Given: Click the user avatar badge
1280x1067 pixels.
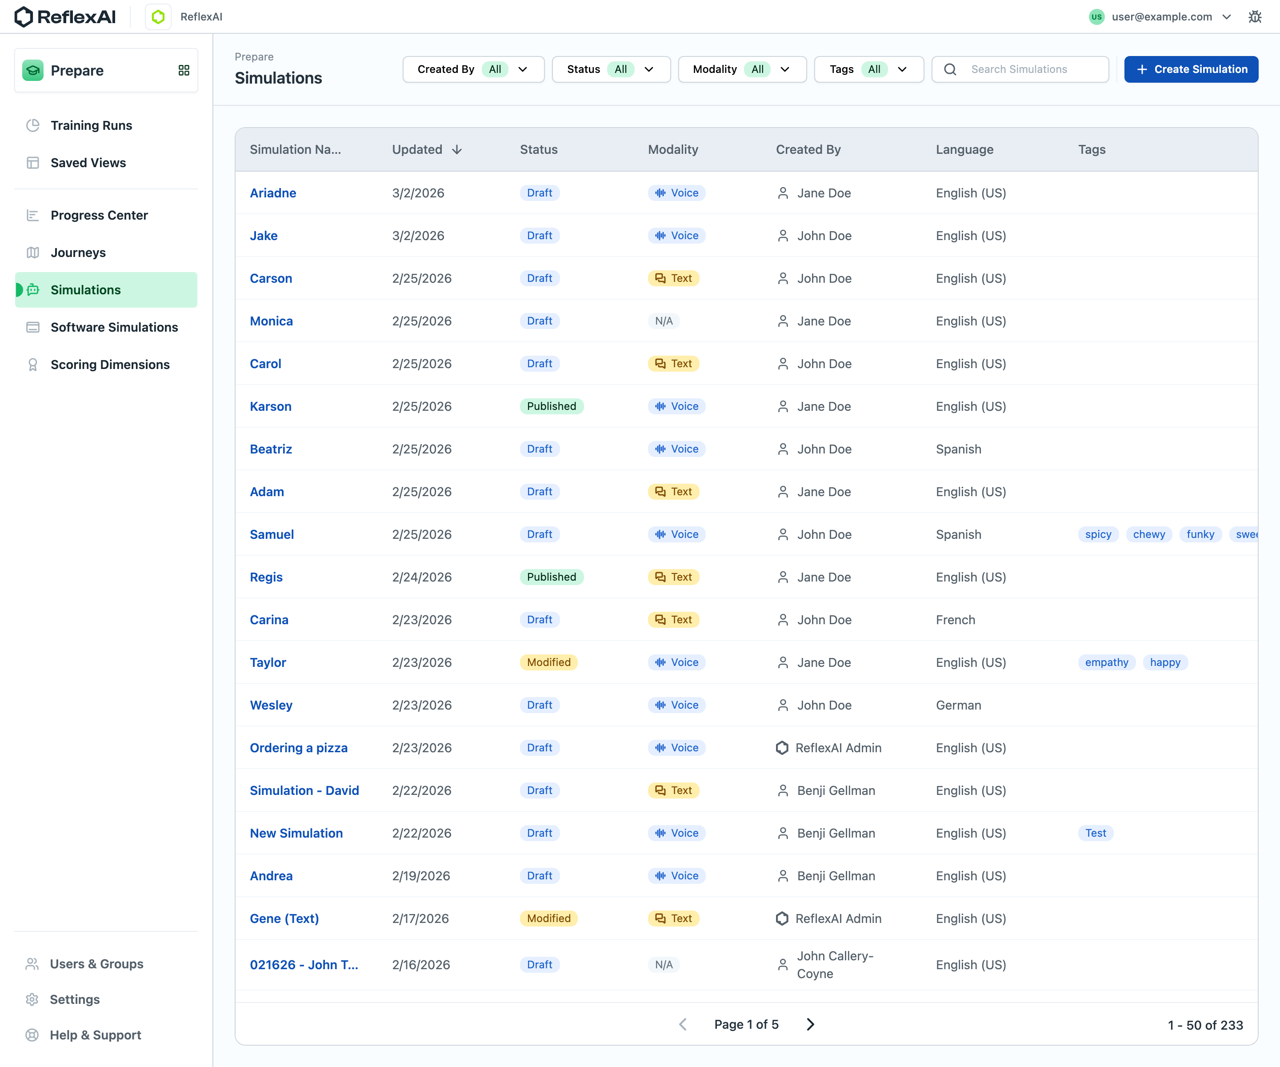Looking at the screenshot, I should [1096, 16].
